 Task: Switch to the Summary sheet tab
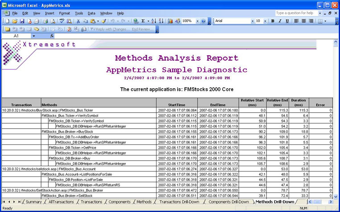pos(33,202)
